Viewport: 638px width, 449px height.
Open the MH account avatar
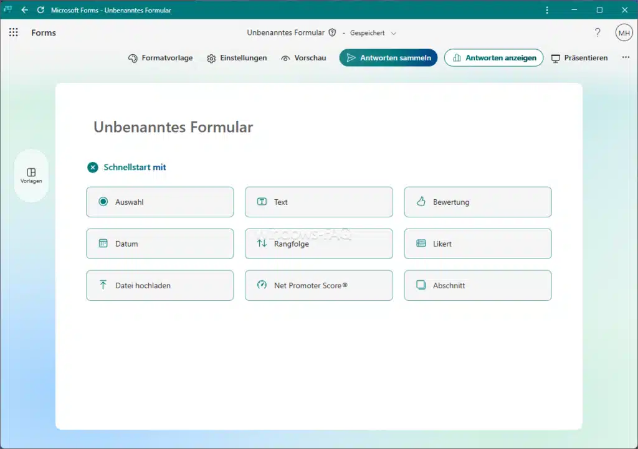(624, 33)
